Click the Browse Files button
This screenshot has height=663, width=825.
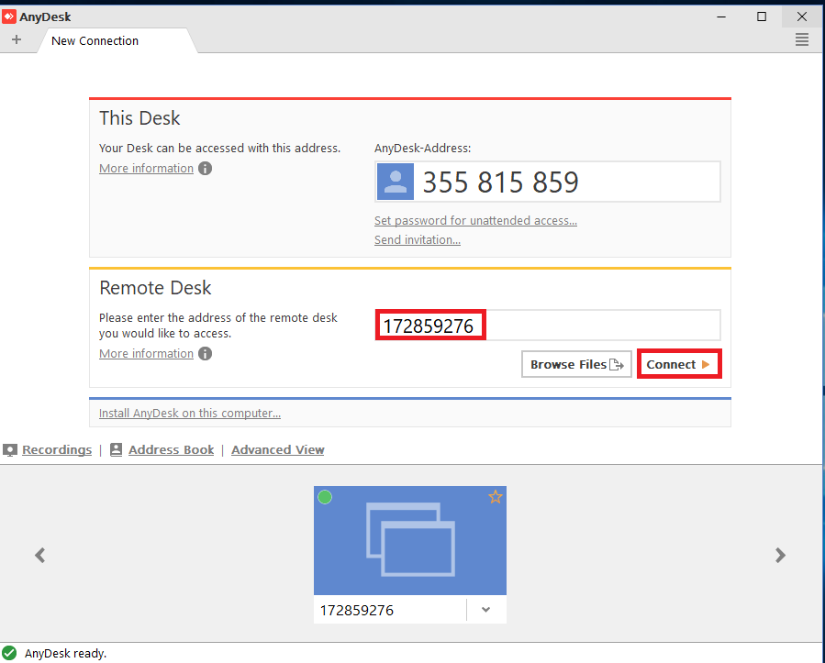576,364
